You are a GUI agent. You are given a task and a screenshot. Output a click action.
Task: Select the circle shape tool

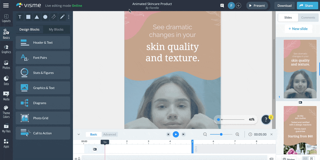tap(45, 17)
